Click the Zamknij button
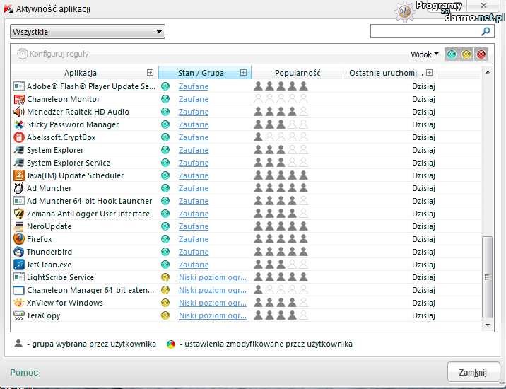 [x=473, y=373]
